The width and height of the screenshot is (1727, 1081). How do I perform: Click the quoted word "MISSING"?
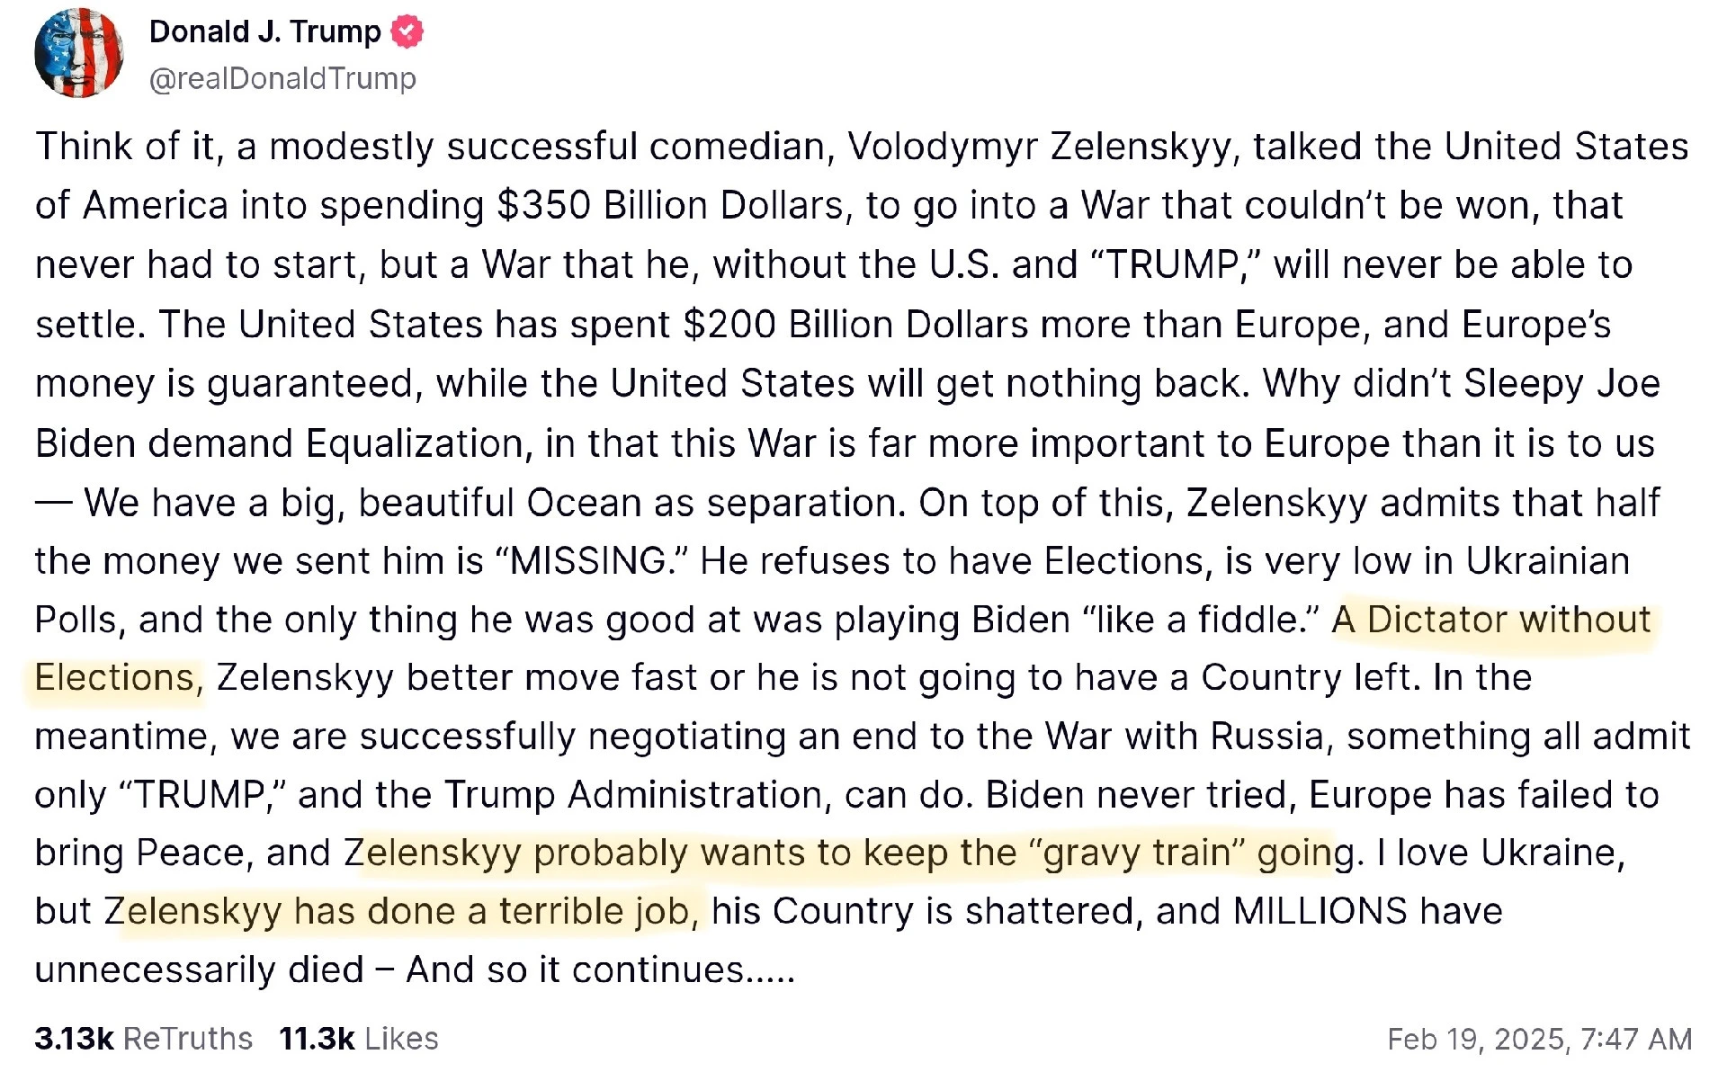[592, 561]
